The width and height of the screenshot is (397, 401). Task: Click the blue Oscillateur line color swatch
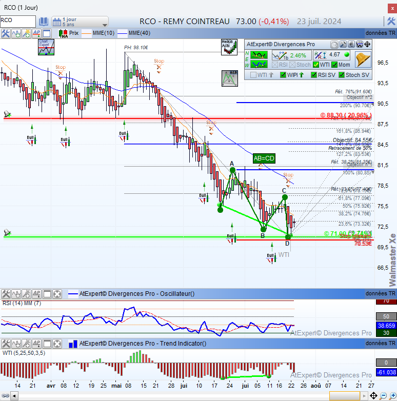(x=73, y=294)
